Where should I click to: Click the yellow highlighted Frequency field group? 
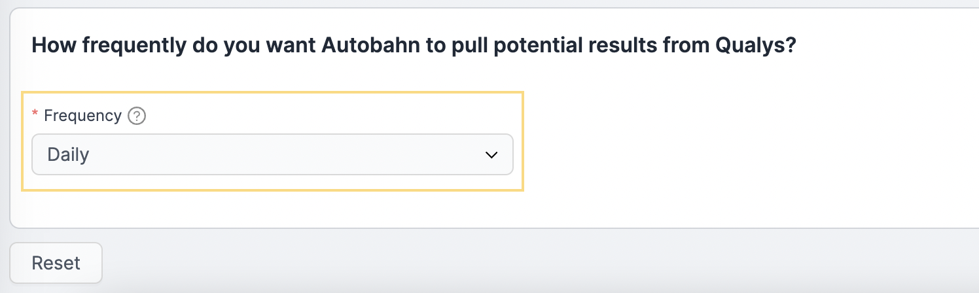272,141
